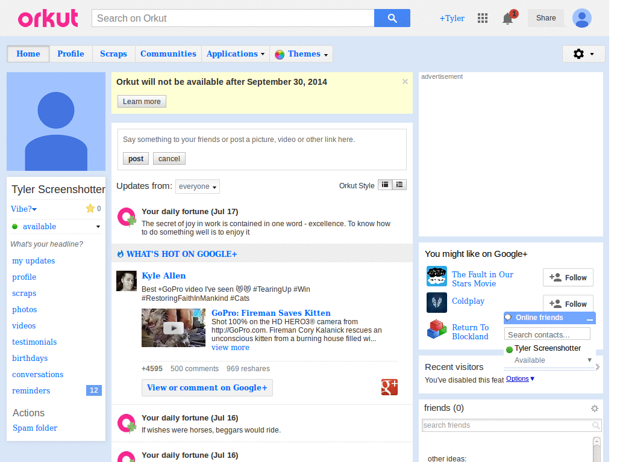The image size is (617, 462).
Task: Expand the chat Available status dropdown
Action: [x=589, y=360]
